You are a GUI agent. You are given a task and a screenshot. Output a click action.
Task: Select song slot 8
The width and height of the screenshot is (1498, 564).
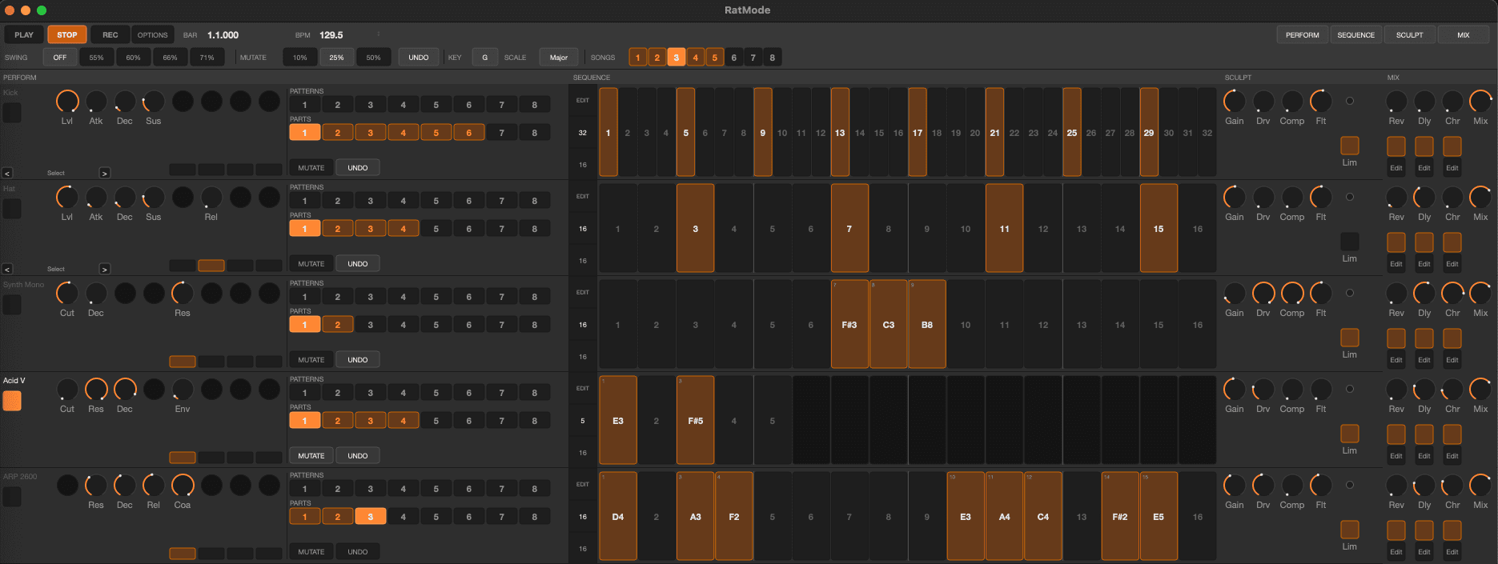click(773, 57)
